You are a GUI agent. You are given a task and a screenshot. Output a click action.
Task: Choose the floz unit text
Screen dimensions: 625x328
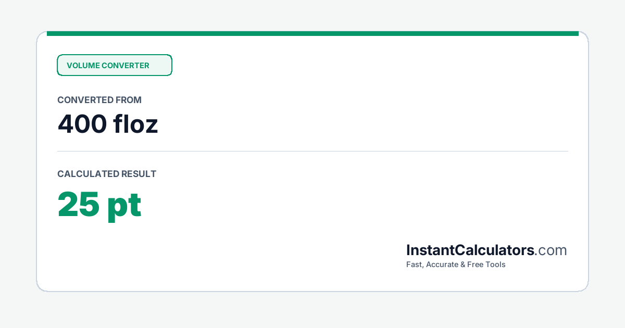click(135, 124)
